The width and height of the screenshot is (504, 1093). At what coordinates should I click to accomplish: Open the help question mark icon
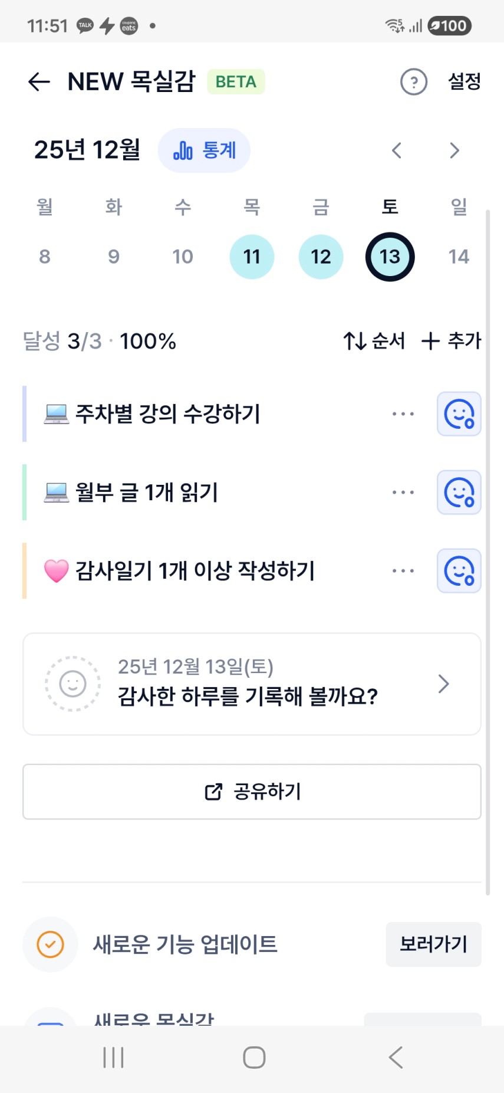point(413,82)
